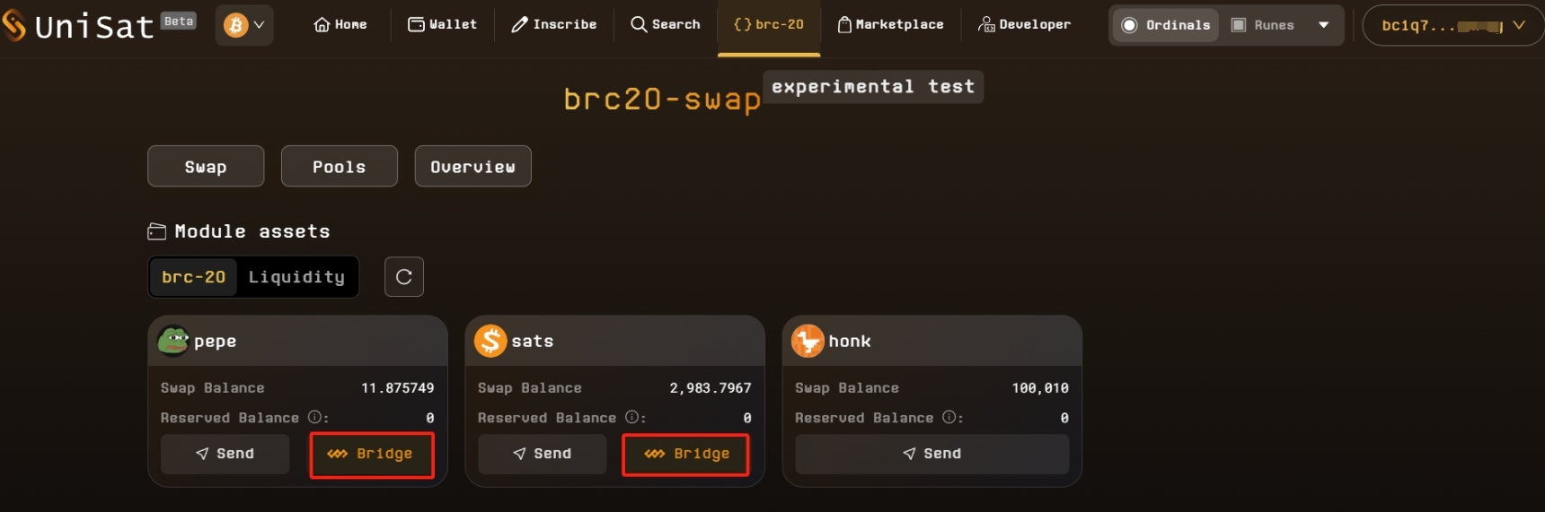
Task: Click the UniSat logo icon
Action: coord(13,25)
